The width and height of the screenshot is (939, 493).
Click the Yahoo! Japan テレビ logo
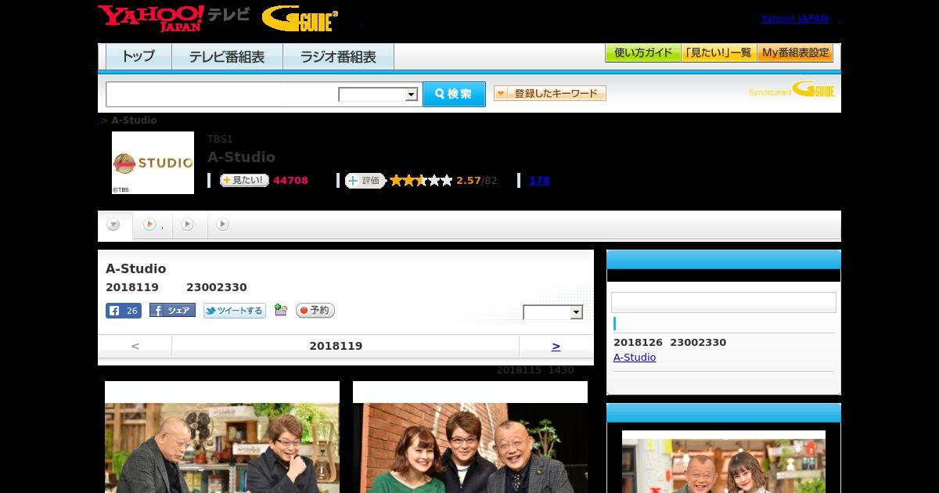click(174, 17)
